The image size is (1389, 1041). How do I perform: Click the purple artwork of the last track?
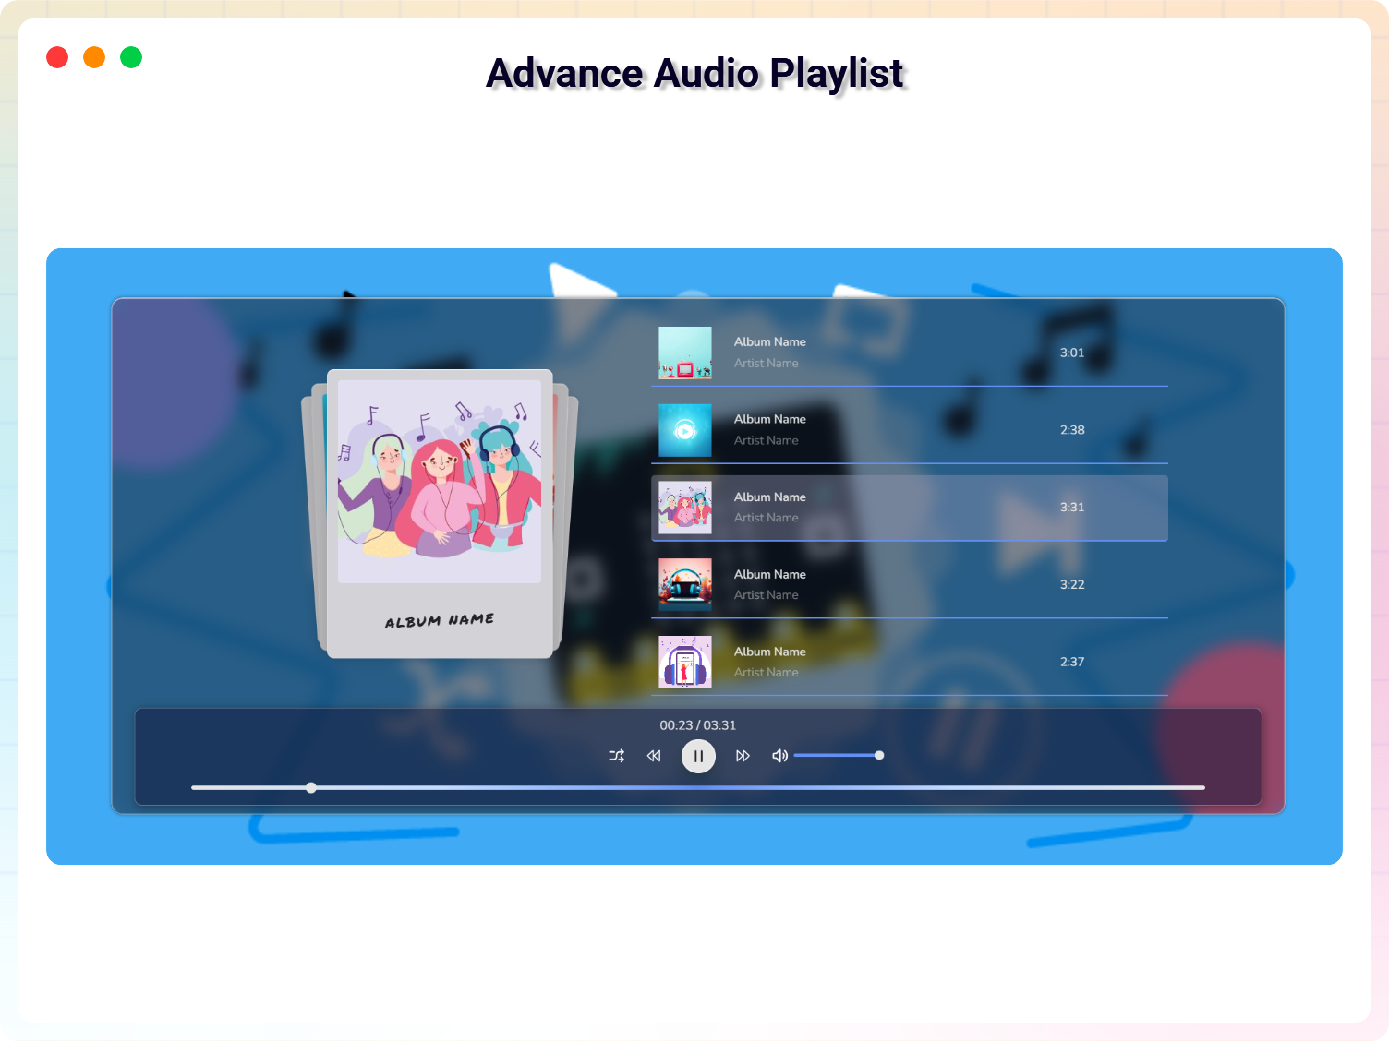pos(684,662)
